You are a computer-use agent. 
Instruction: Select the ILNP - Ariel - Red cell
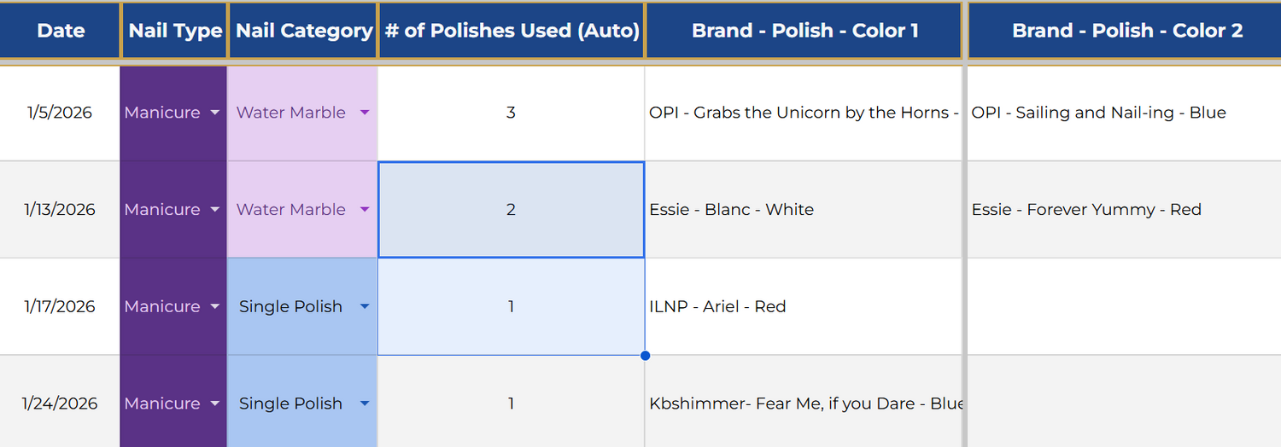click(717, 307)
